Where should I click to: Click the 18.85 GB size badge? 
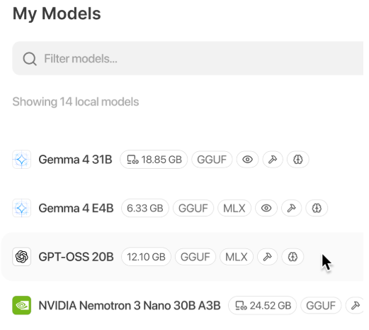(x=154, y=160)
